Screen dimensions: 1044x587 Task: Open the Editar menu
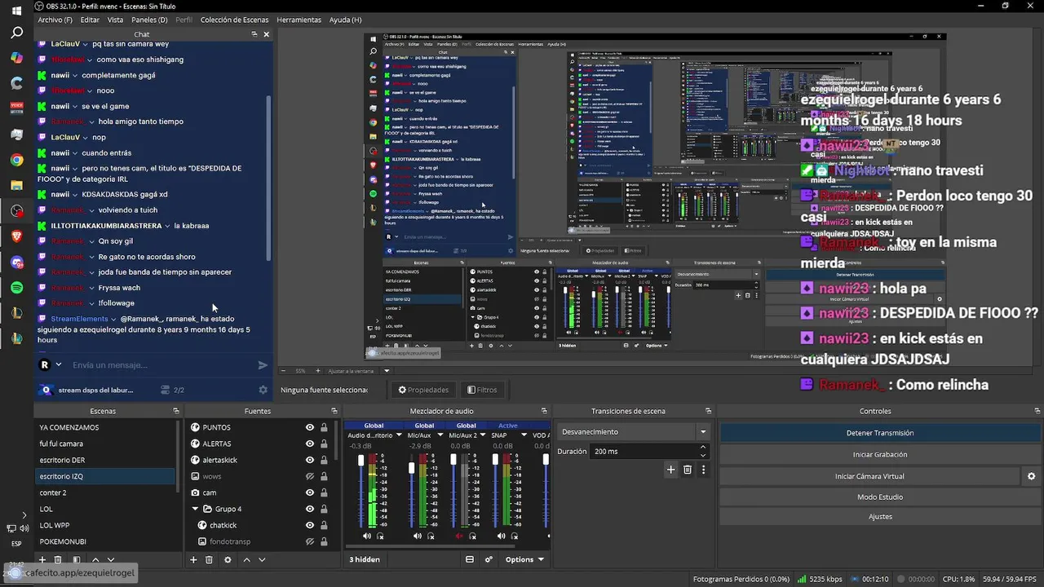[x=90, y=20]
